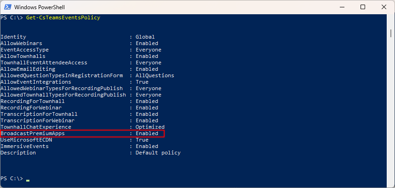Click the Default policy description value
This screenshot has width=395, height=188.
click(x=158, y=153)
